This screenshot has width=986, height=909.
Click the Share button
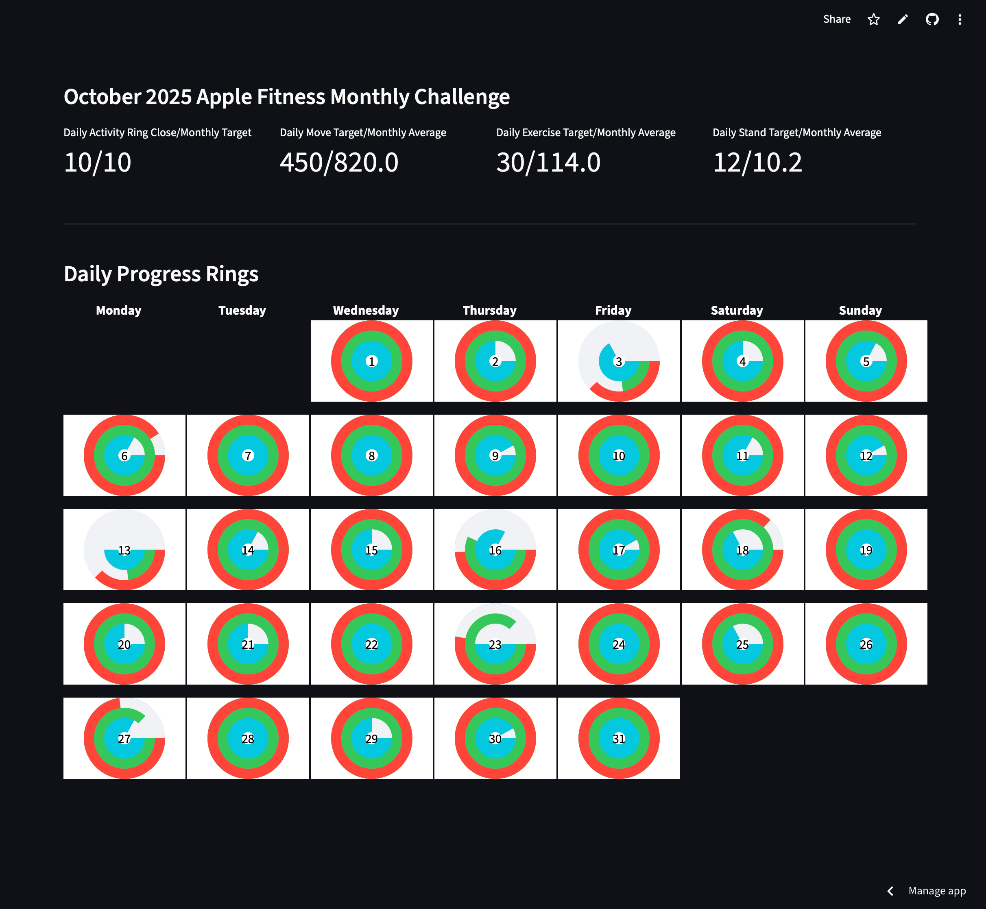pyautogui.click(x=836, y=19)
